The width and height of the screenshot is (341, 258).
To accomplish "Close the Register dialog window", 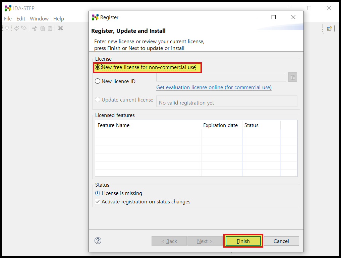I will [293, 17].
